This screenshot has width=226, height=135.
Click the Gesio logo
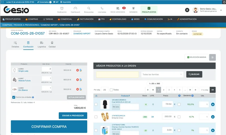click(x=16, y=10)
